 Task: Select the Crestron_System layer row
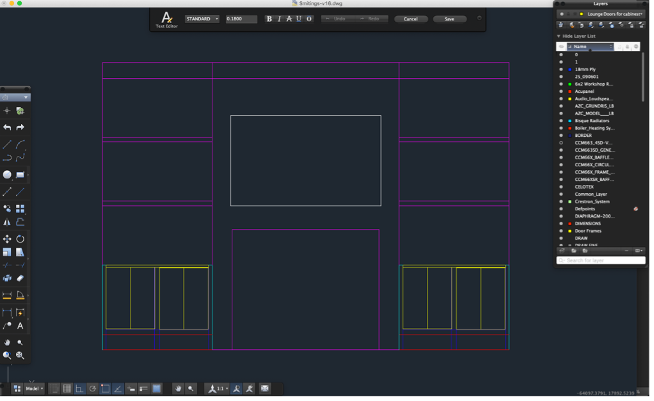click(x=599, y=201)
